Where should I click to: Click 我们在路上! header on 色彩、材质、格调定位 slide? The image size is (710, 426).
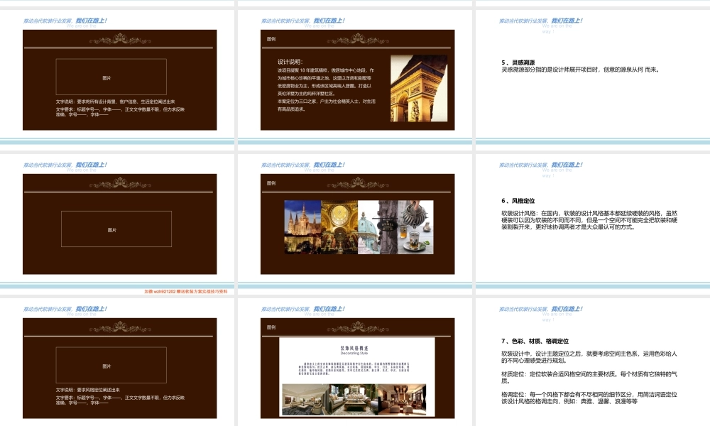pos(567,309)
